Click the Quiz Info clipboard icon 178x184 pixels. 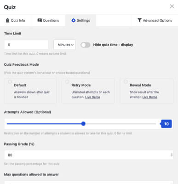click(x=7, y=20)
